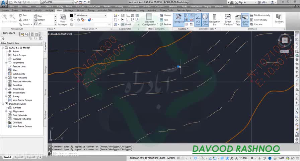Screen dimensions: 300x161
Task: Toggle the Navigation Bar
Action: (215, 20)
